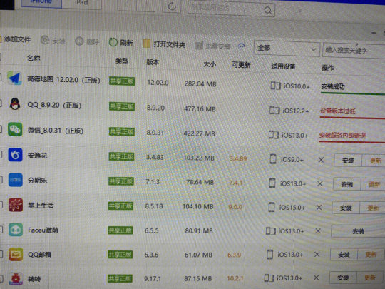385x289 pixels.
Task: Refresh the list with 刷新 icon
Action: pos(113,42)
